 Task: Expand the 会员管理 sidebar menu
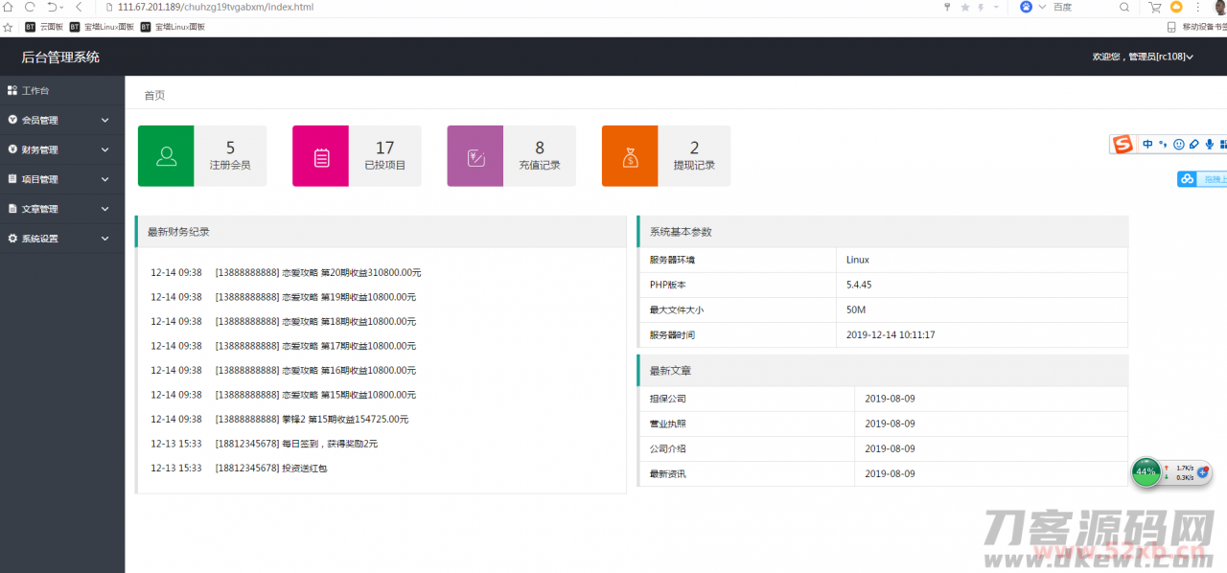[62, 121]
